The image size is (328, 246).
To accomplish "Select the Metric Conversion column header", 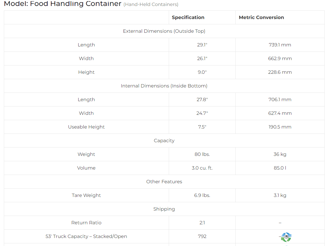I will (261, 17).
